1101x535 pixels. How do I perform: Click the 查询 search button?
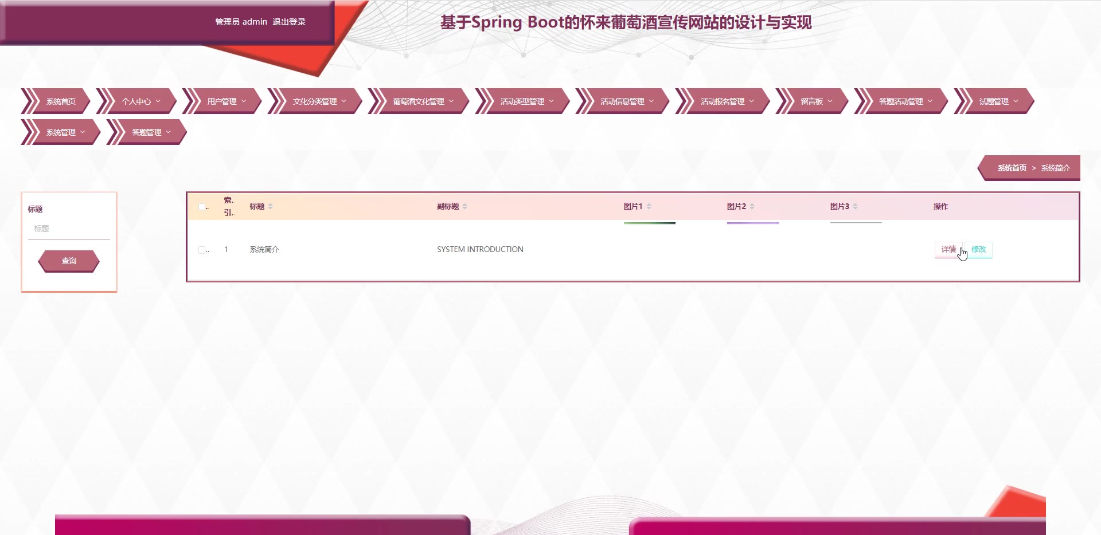pos(69,261)
